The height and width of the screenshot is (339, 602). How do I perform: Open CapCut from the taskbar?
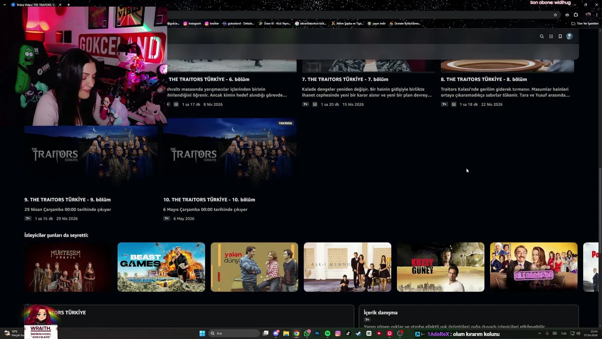click(x=369, y=333)
